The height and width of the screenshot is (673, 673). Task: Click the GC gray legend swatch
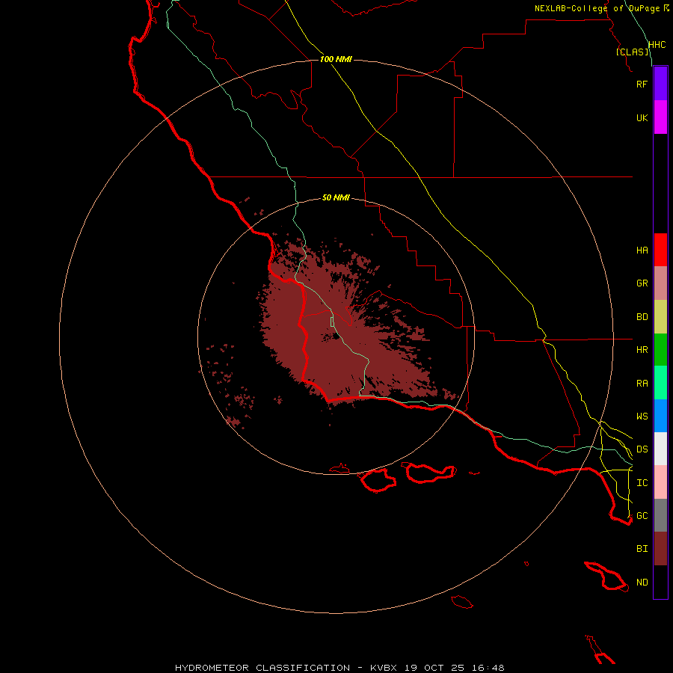(660, 515)
